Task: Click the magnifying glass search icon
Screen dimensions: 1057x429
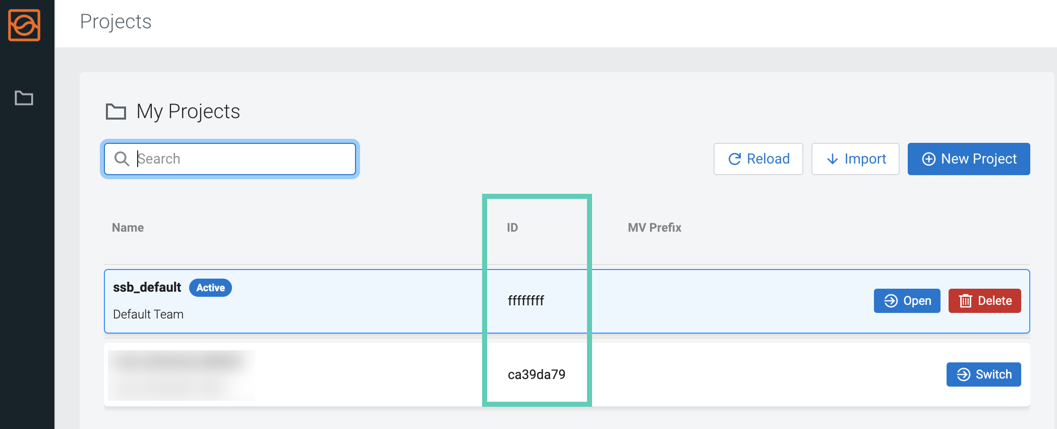Action: (121, 159)
